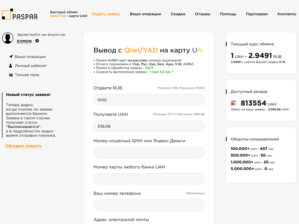The height and width of the screenshot is (224, 299).
Task: Click the 24/7 processing text
Action: (149, 68)
